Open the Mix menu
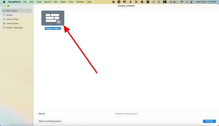 click(56, 2)
